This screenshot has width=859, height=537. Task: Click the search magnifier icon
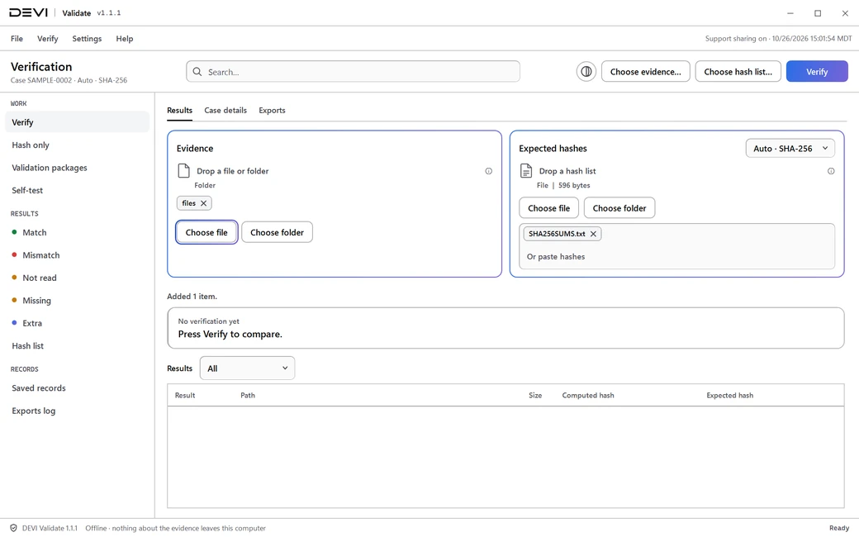pos(197,72)
